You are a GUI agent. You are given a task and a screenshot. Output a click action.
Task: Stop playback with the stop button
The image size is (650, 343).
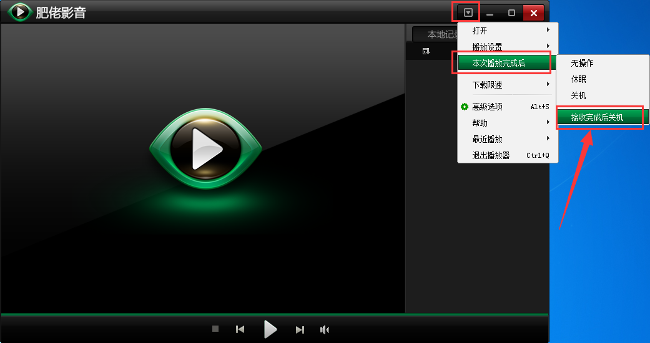(215, 329)
